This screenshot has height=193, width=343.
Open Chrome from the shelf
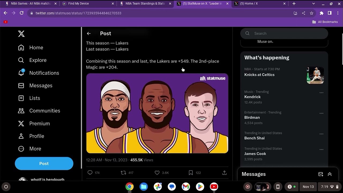coord(129,187)
